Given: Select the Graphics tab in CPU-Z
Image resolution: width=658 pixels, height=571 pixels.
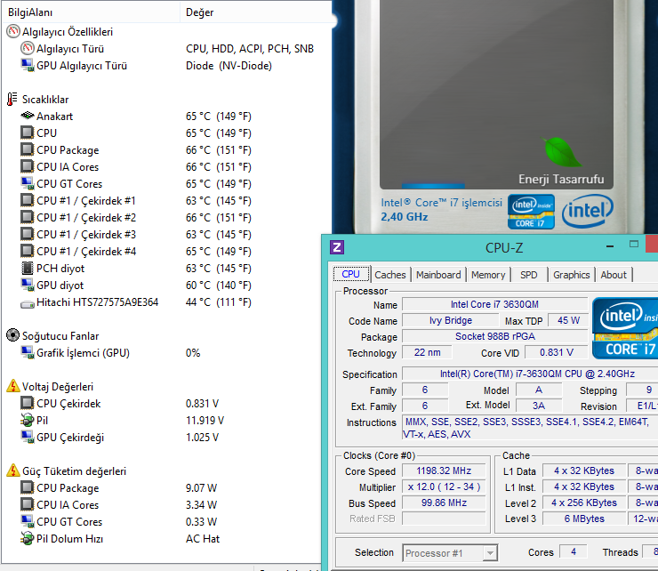Looking at the screenshot, I should click(x=571, y=275).
